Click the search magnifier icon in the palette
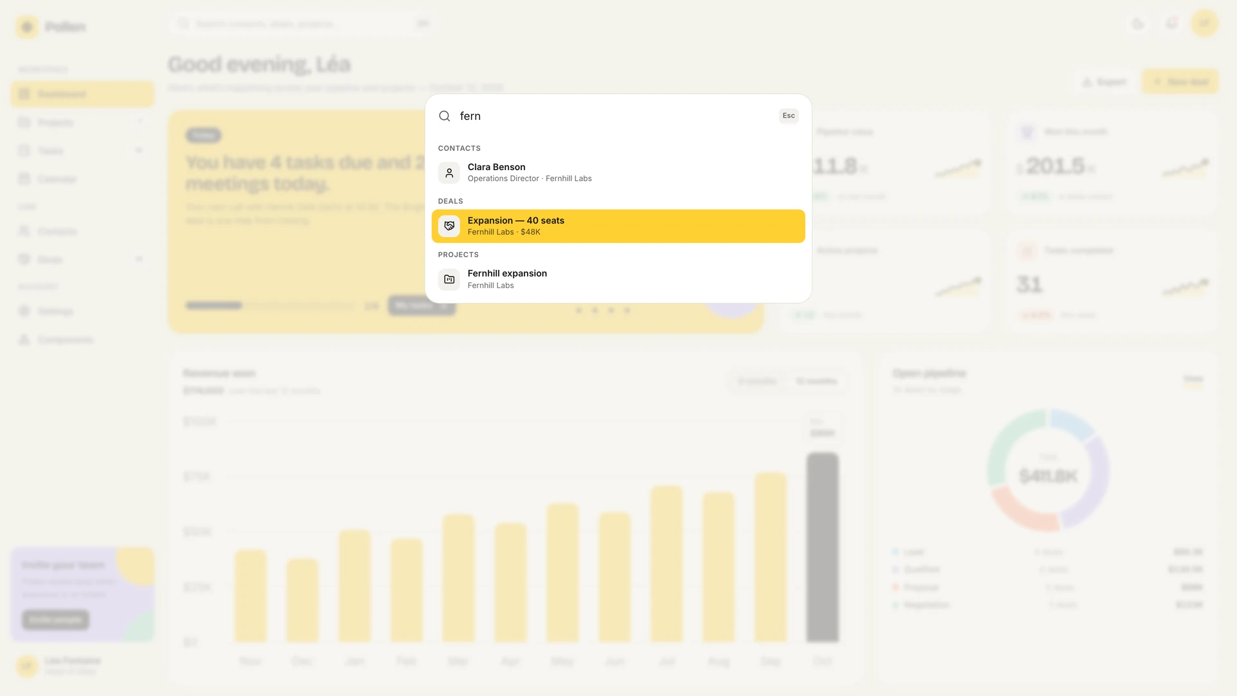 pos(445,116)
